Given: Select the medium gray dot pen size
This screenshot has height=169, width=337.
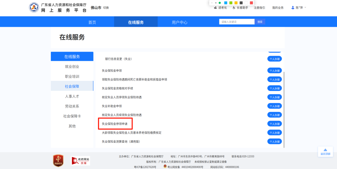Looking at the screenshot, I should 216,3.
